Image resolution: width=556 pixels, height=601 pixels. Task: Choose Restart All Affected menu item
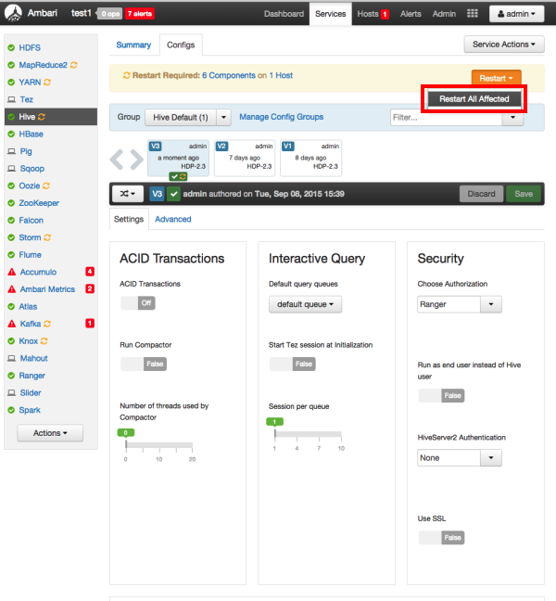[x=474, y=99]
